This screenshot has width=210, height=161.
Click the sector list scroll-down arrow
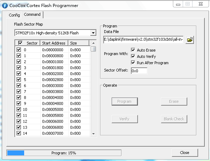[x=93, y=134]
